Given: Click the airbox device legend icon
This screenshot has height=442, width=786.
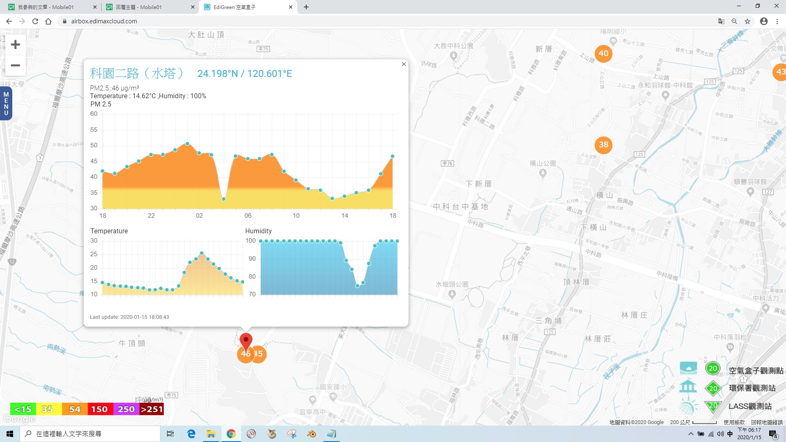Looking at the screenshot, I should [x=688, y=368].
